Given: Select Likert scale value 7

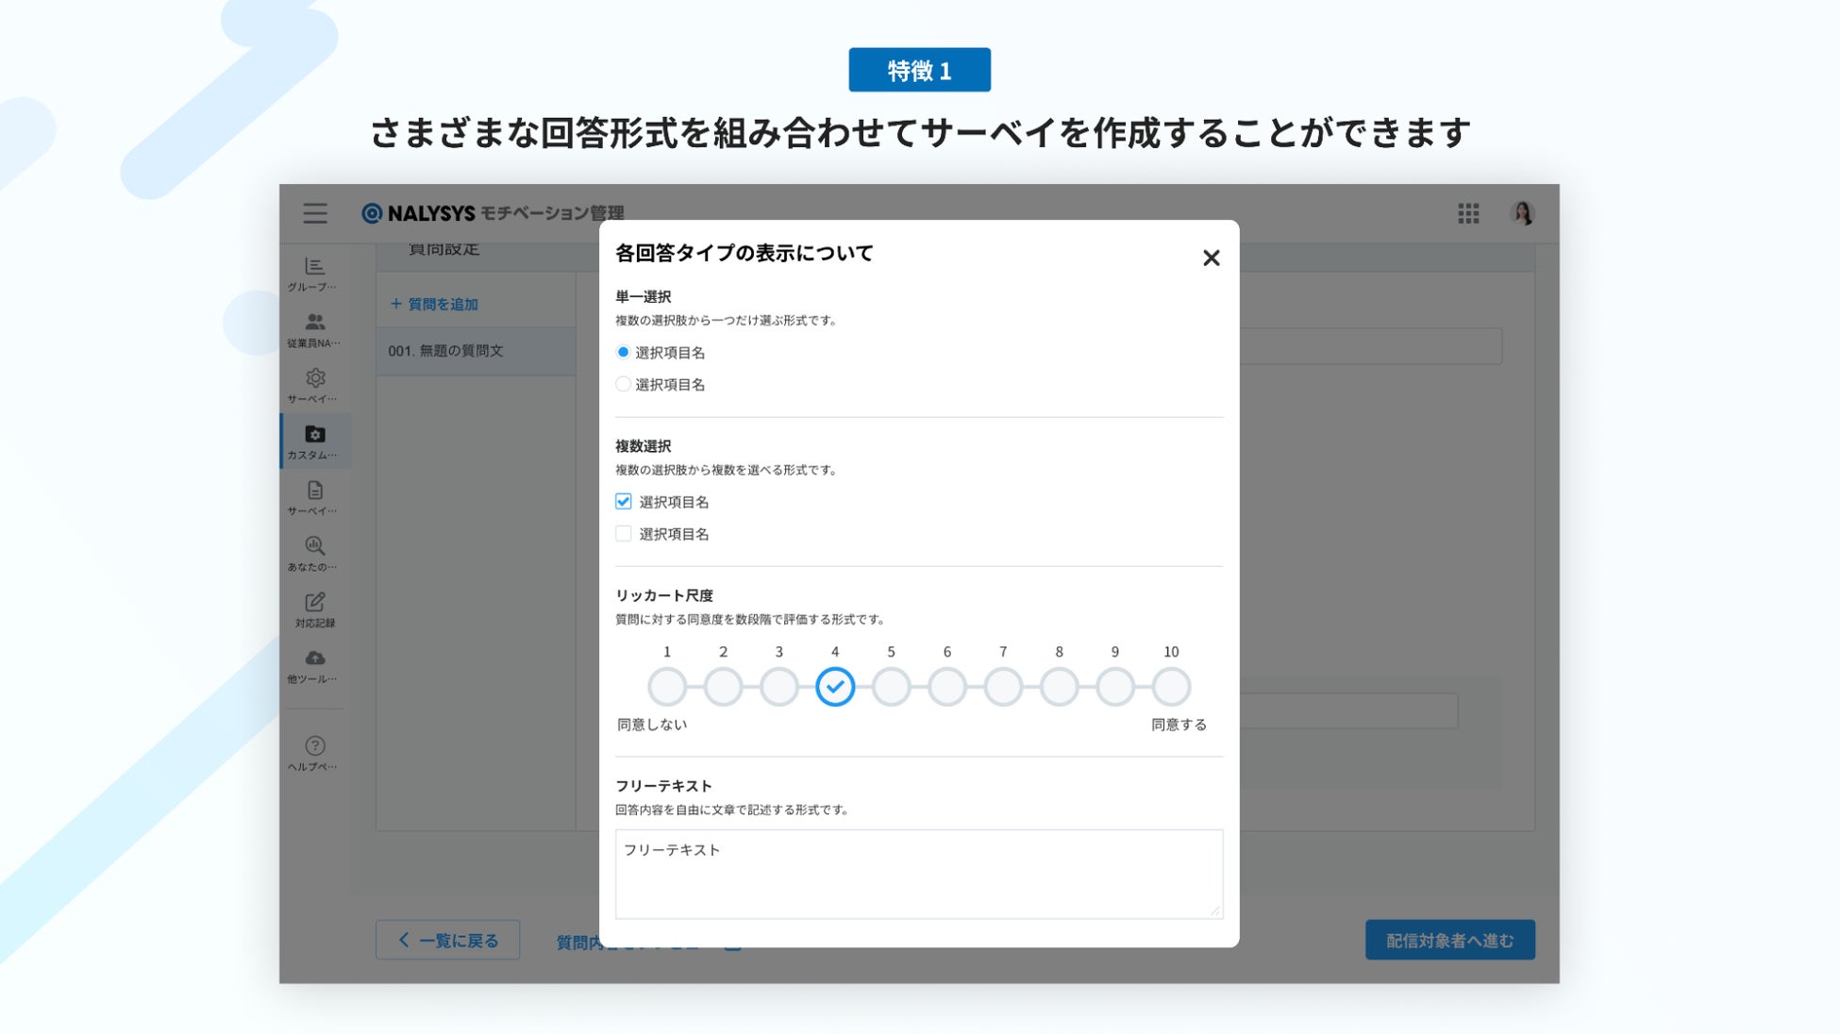Looking at the screenshot, I should point(1003,687).
